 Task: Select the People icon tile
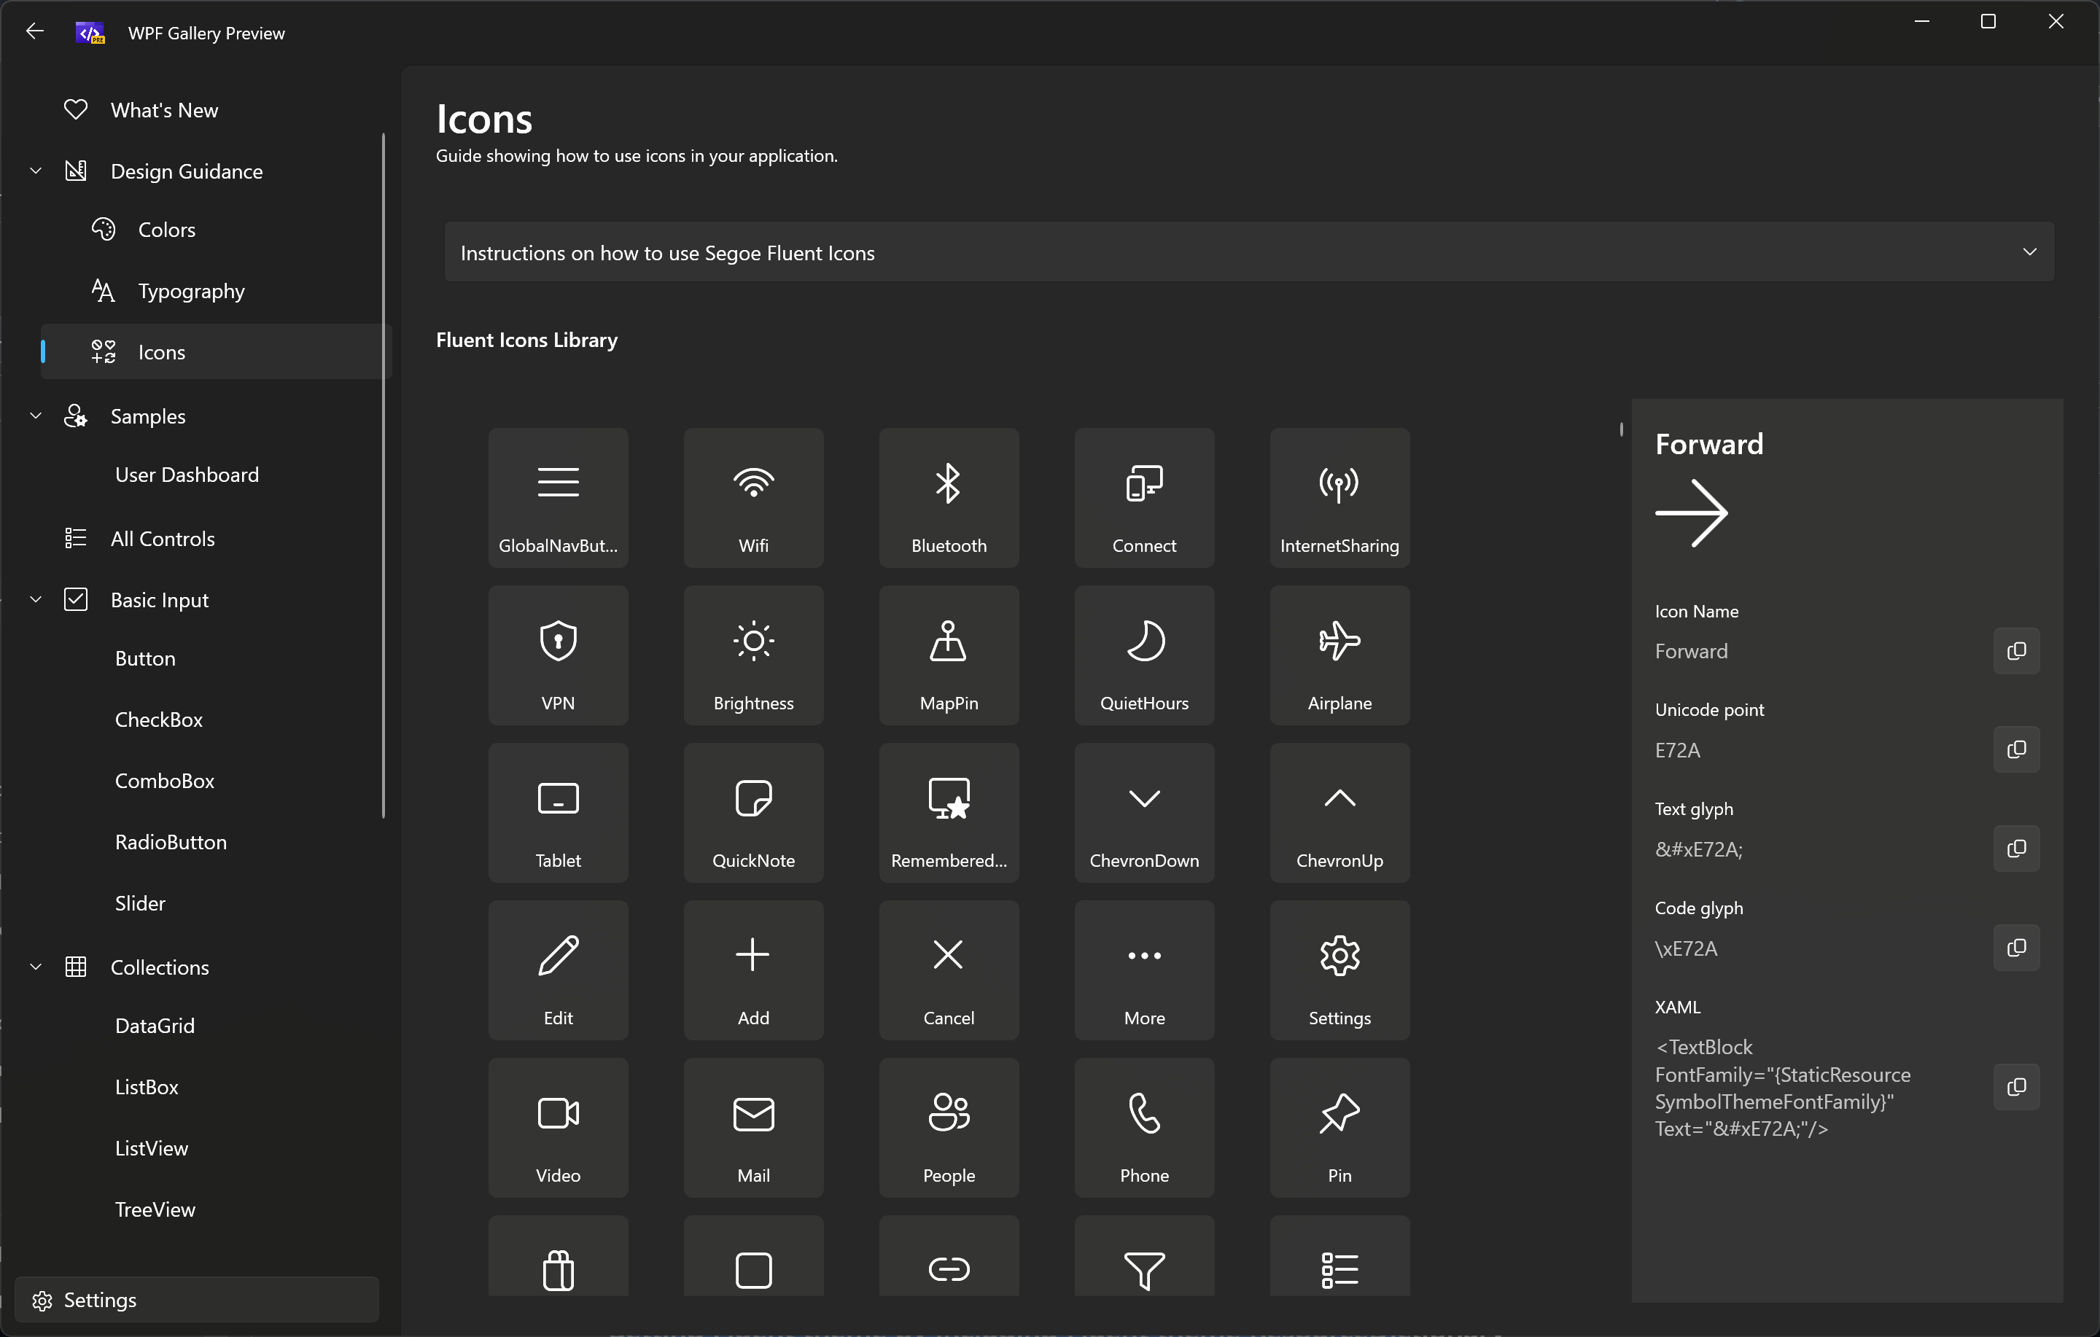point(949,1128)
